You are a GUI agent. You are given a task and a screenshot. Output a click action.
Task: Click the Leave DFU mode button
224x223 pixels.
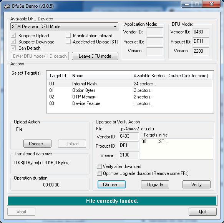pyautogui.click(x=95, y=56)
